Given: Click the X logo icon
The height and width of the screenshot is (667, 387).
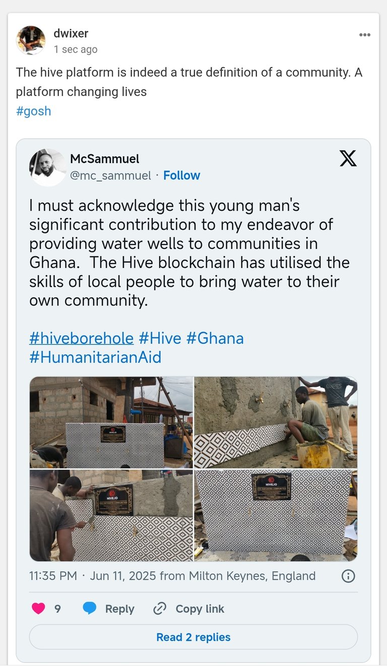Looking at the screenshot, I should [348, 158].
